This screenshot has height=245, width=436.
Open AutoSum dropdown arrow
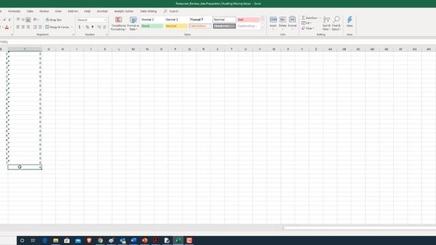pyautogui.click(x=320, y=18)
